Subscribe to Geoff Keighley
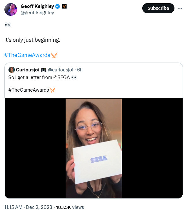 click(158, 8)
